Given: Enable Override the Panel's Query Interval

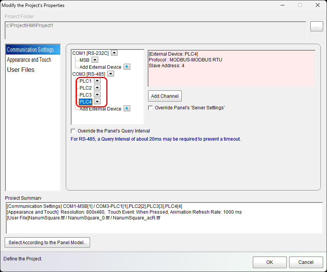Looking at the screenshot, I should click(x=73, y=131).
